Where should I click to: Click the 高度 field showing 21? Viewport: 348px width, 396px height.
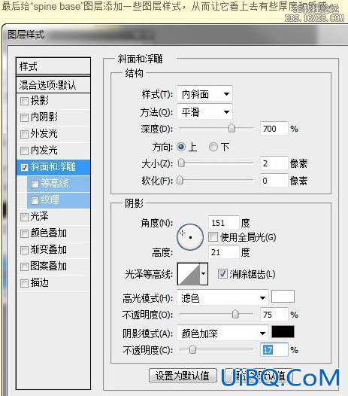[x=224, y=252]
